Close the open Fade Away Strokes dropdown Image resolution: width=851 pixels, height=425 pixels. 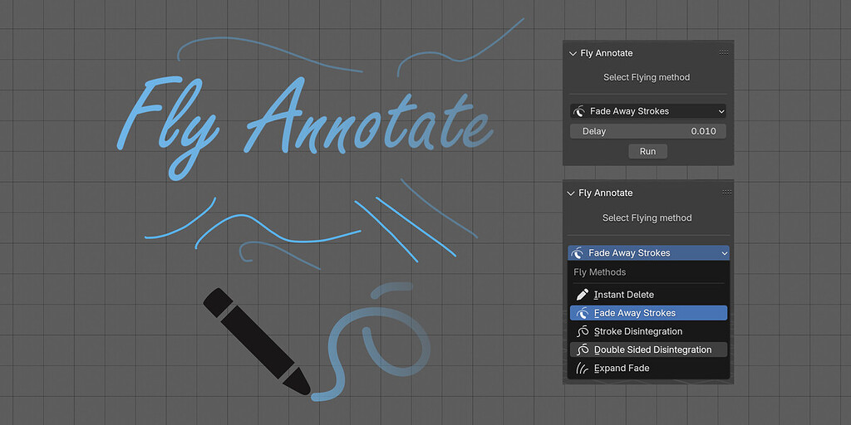648,252
